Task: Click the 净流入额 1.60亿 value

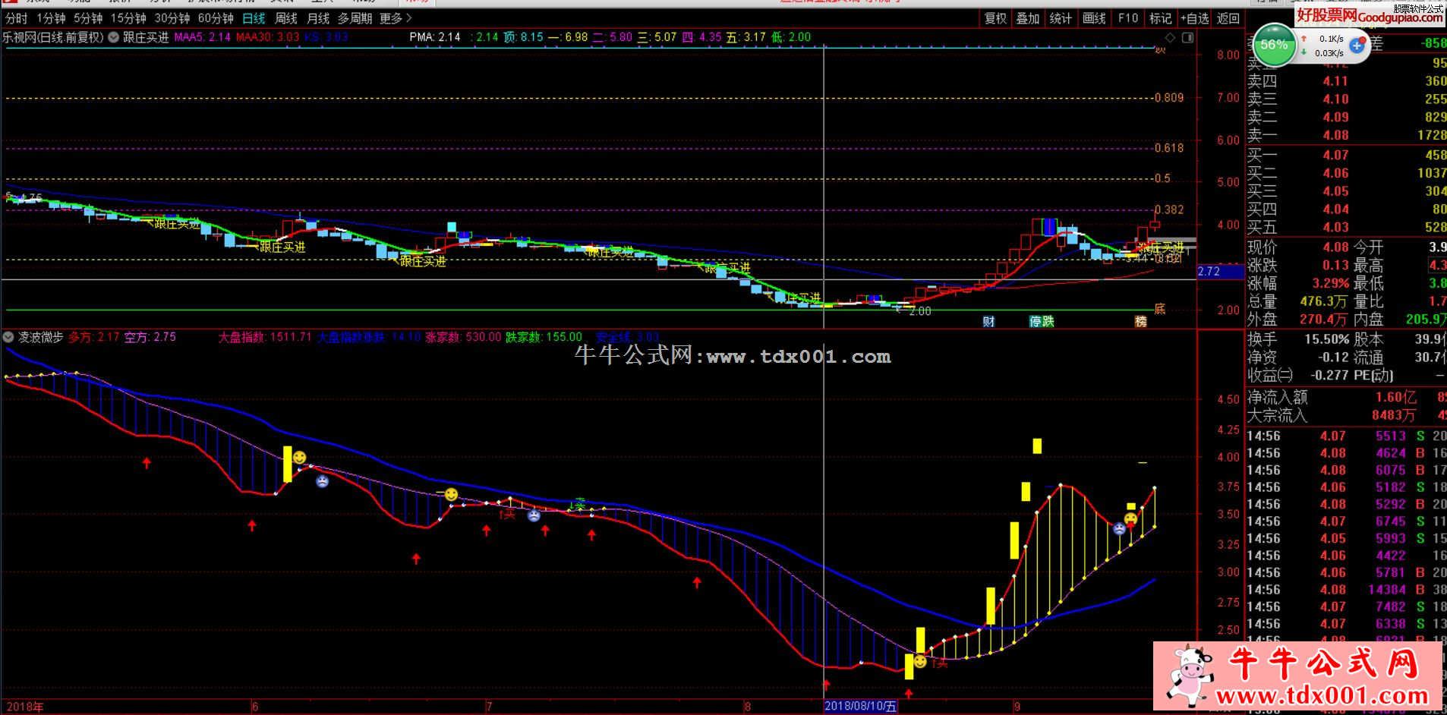Action: click(1395, 397)
